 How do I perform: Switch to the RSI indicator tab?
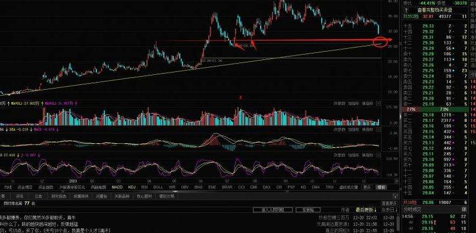(145, 187)
